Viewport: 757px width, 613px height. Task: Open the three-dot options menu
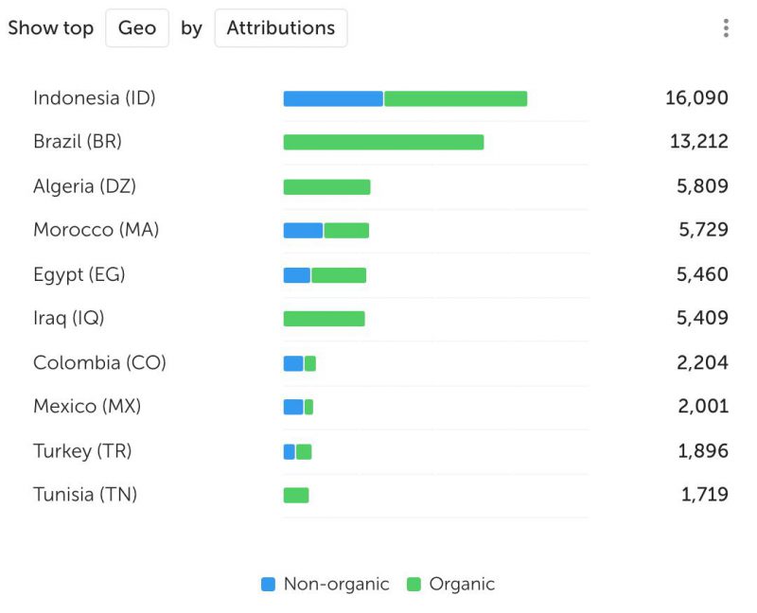coord(726,28)
